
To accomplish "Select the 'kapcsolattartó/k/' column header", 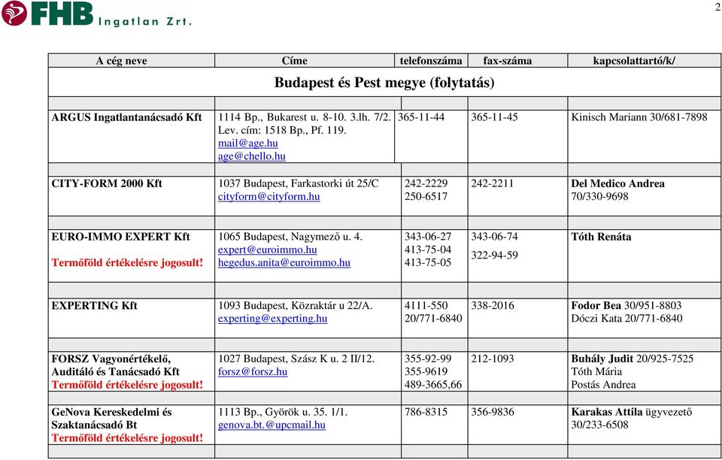I will (x=635, y=61).
